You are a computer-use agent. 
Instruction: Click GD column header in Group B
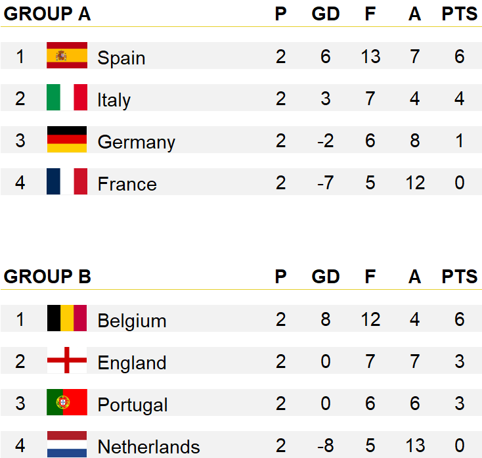point(326,277)
